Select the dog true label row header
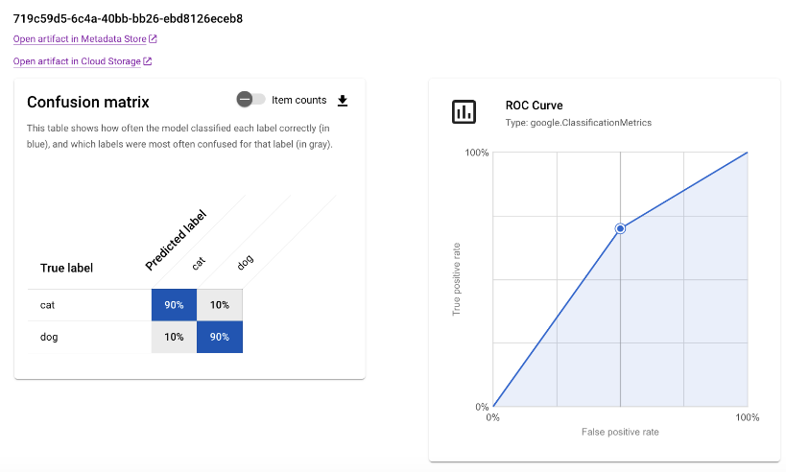Image resolution: width=786 pixels, height=472 pixels. click(49, 337)
